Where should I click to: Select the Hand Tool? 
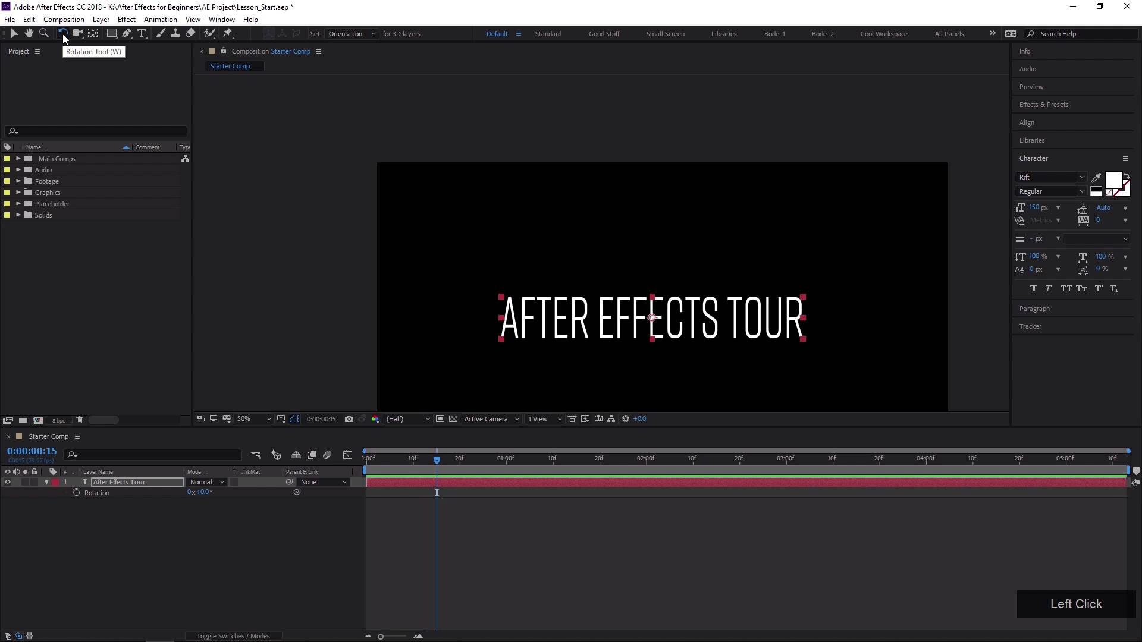28,33
